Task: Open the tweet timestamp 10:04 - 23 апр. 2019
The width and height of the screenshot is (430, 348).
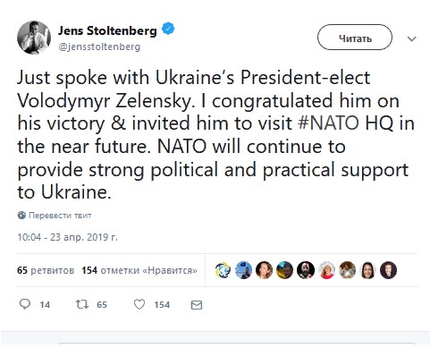Action: click(67, 237)
